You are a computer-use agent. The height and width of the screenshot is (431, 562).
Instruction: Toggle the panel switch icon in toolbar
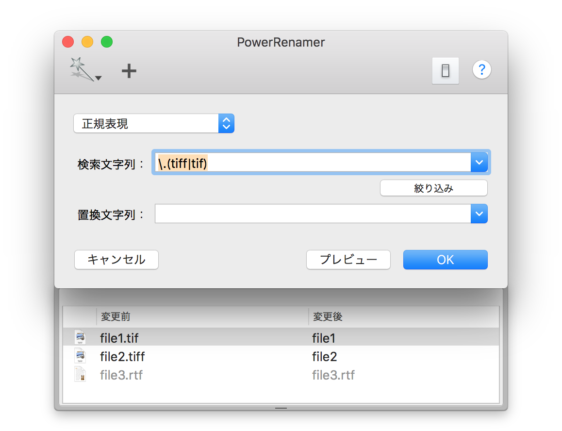click(x=445, y=71)
